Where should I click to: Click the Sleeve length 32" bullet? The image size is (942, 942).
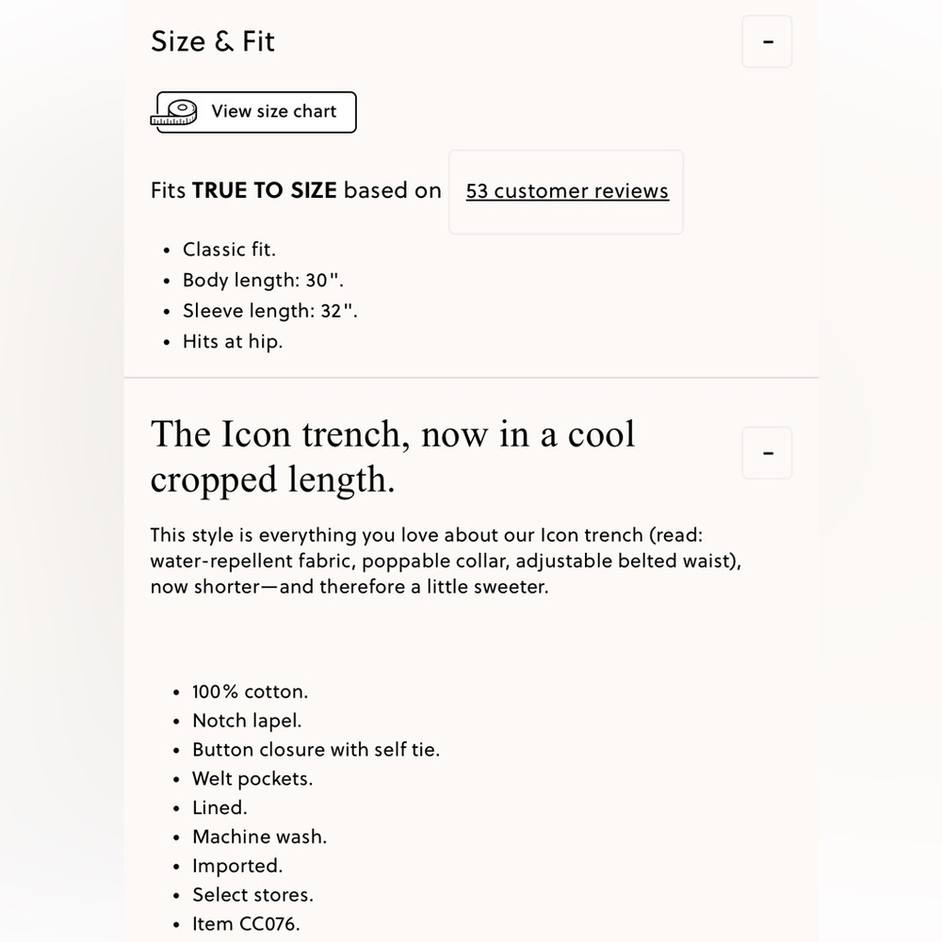269,311
